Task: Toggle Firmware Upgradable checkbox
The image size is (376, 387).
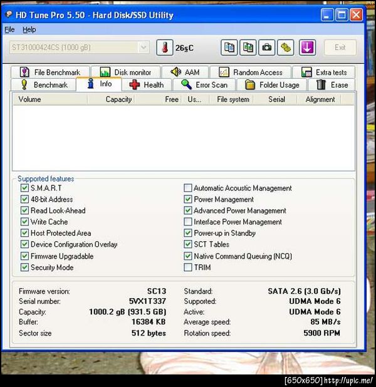Action: (24, 255)
